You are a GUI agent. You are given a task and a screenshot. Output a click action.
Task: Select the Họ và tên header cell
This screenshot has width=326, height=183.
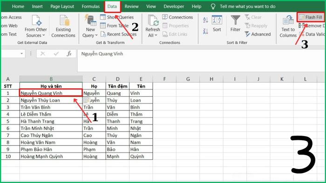pos(51,86)
